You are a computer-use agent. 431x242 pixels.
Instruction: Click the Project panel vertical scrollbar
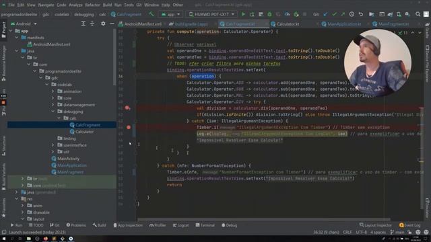click(114, 56)
